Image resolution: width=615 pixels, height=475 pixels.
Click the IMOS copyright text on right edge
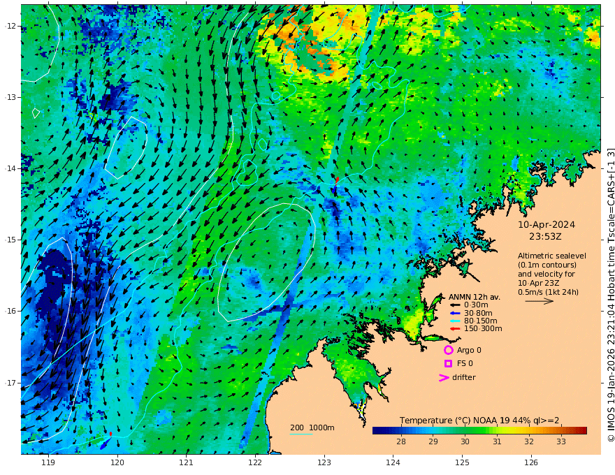(x=610, y=295)
